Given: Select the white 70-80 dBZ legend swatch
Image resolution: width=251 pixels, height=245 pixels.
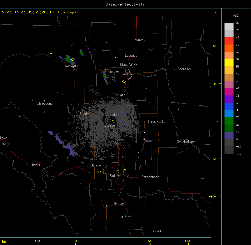Looking at the screenshot, I should [x=229, y=26].
